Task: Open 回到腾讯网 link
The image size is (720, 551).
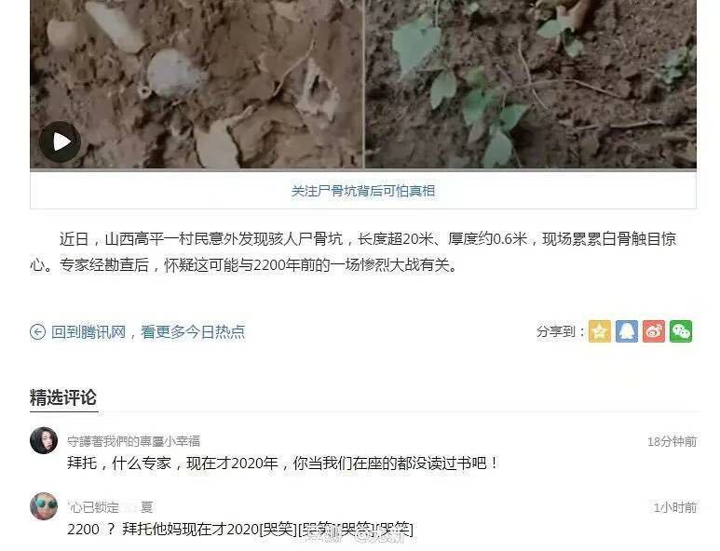Action: [88, 331]
